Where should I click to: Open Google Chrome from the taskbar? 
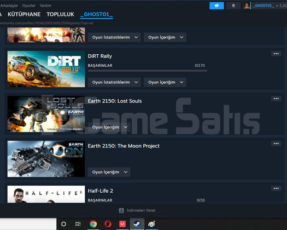point(93,224)
